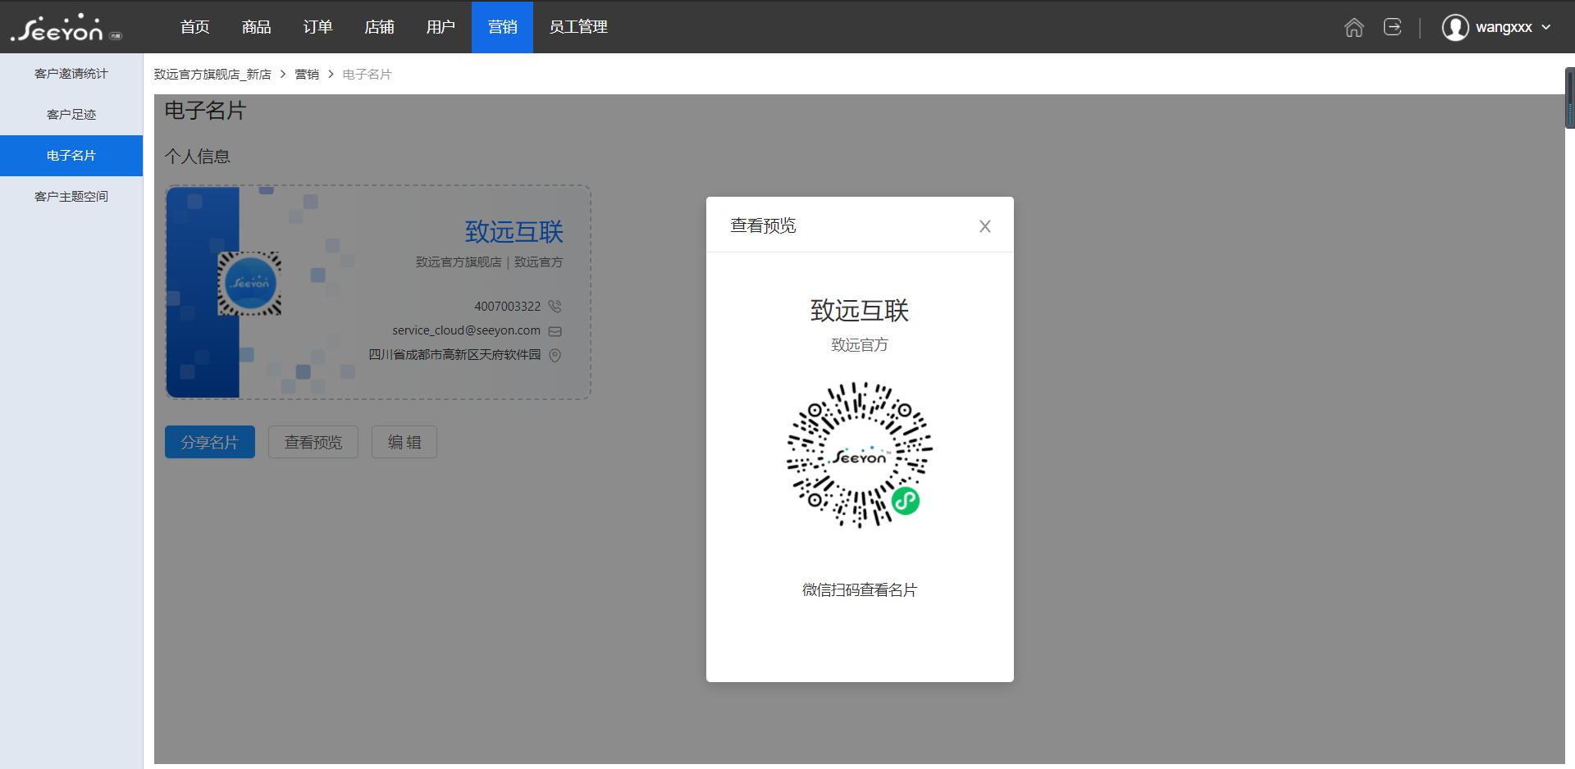Click 致远官方旗舰店｜致远官方 card text
Image resolution: width=1575 pixels, height=769 pixels.
(489, 262)
